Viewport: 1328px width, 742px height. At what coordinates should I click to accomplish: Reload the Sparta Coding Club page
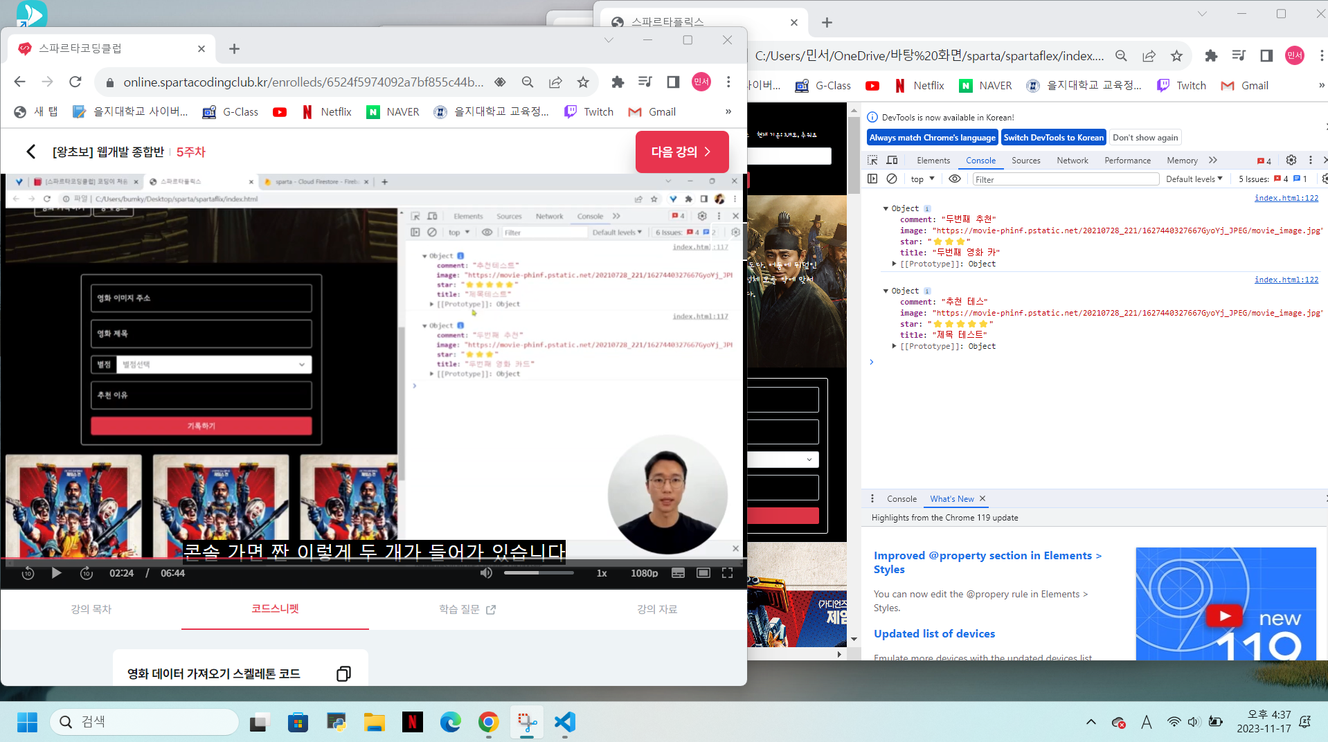(75, 82)
